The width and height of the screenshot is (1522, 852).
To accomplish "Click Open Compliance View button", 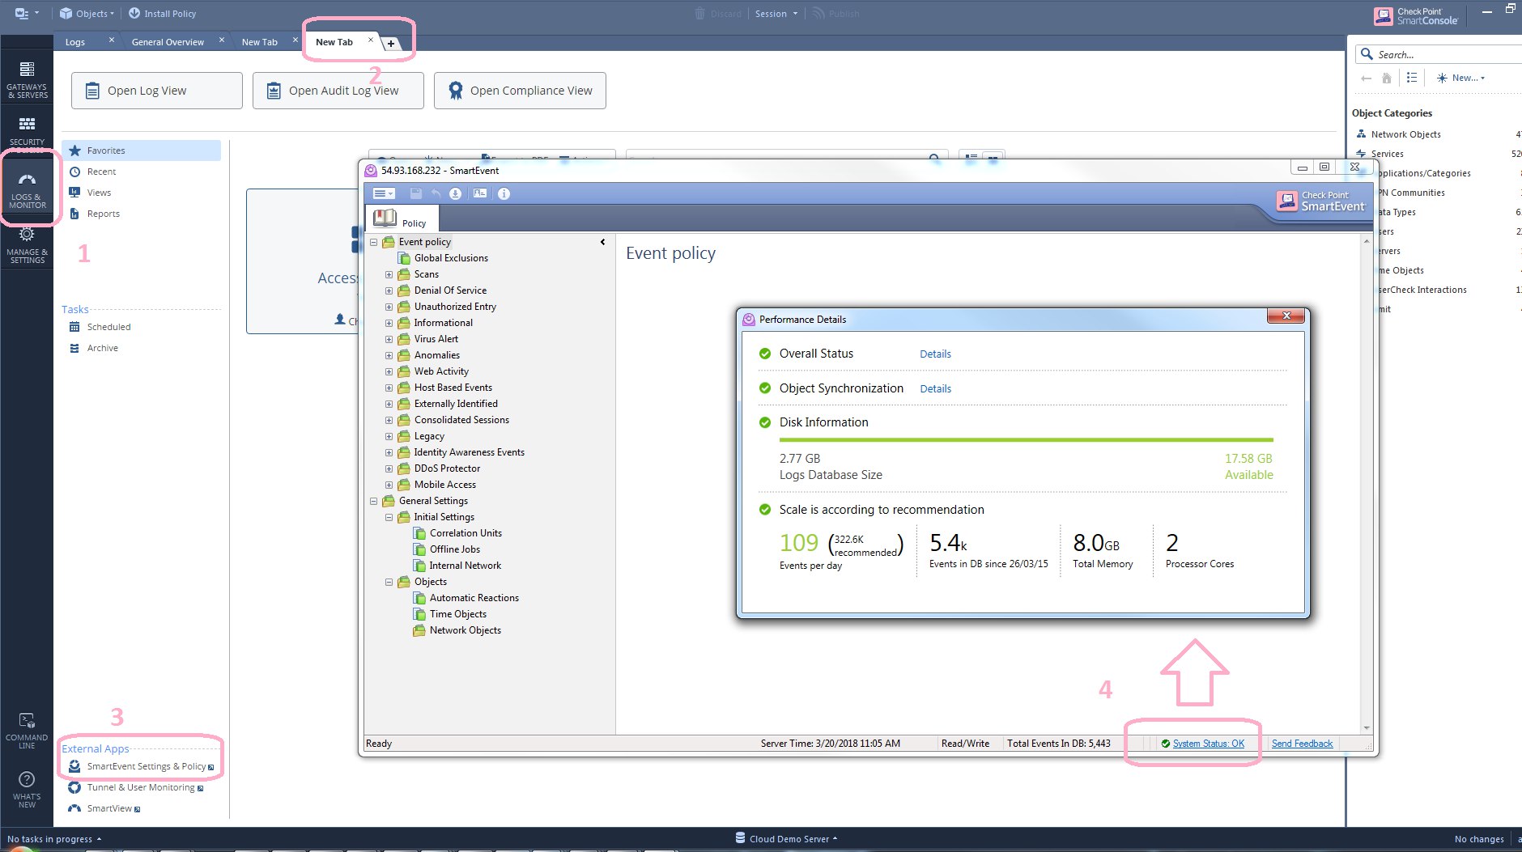I will (x=520, y=91).
